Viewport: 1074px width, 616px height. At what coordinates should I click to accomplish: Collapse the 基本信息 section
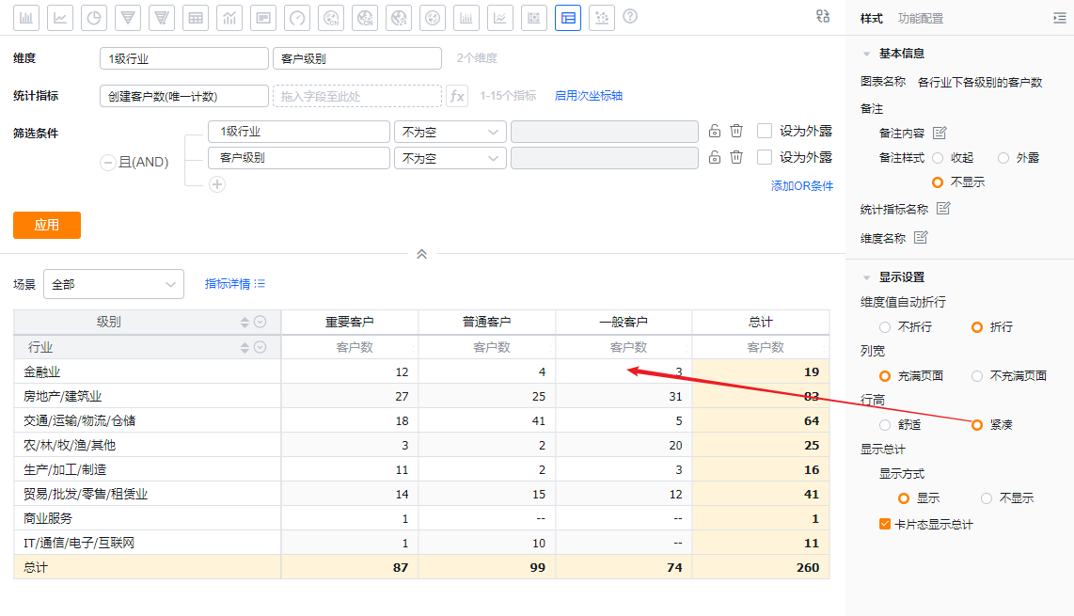click(867, 54)
